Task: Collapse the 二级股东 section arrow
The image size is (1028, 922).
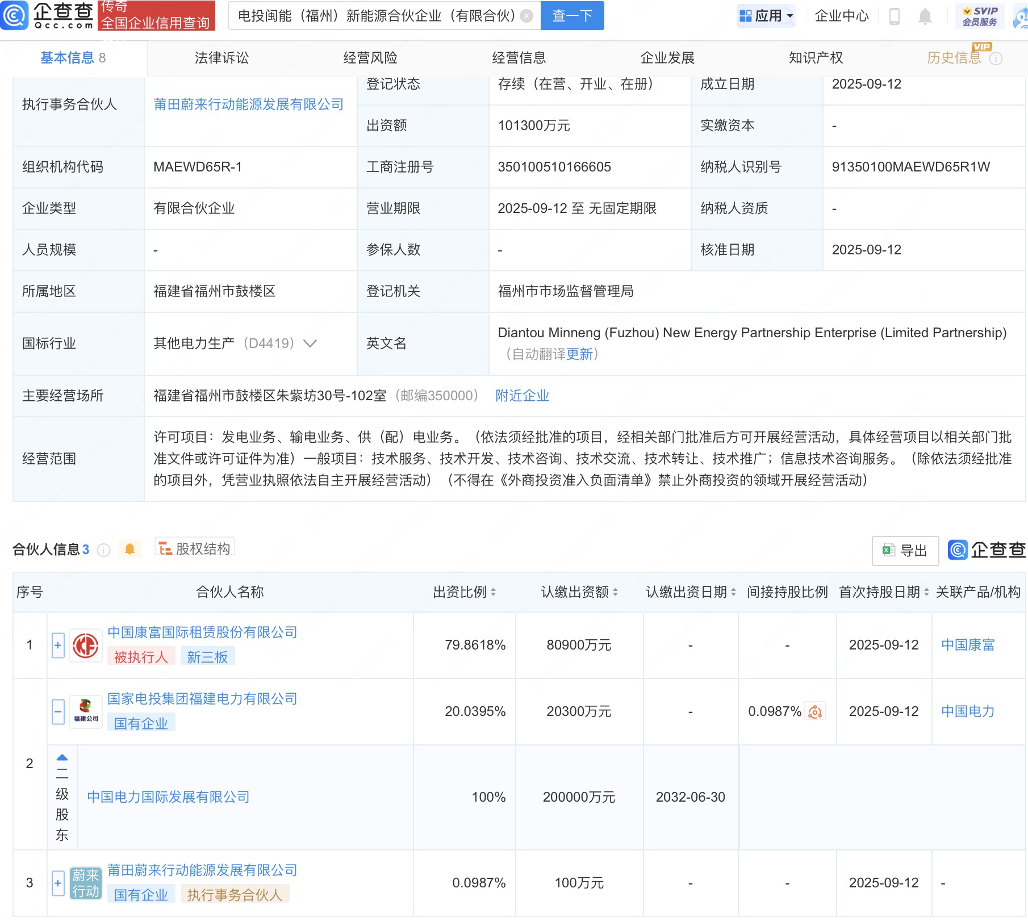Action: 62,757
